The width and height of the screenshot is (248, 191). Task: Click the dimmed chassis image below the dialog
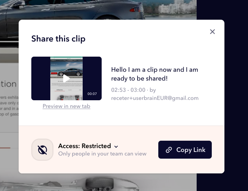point(98,182)
